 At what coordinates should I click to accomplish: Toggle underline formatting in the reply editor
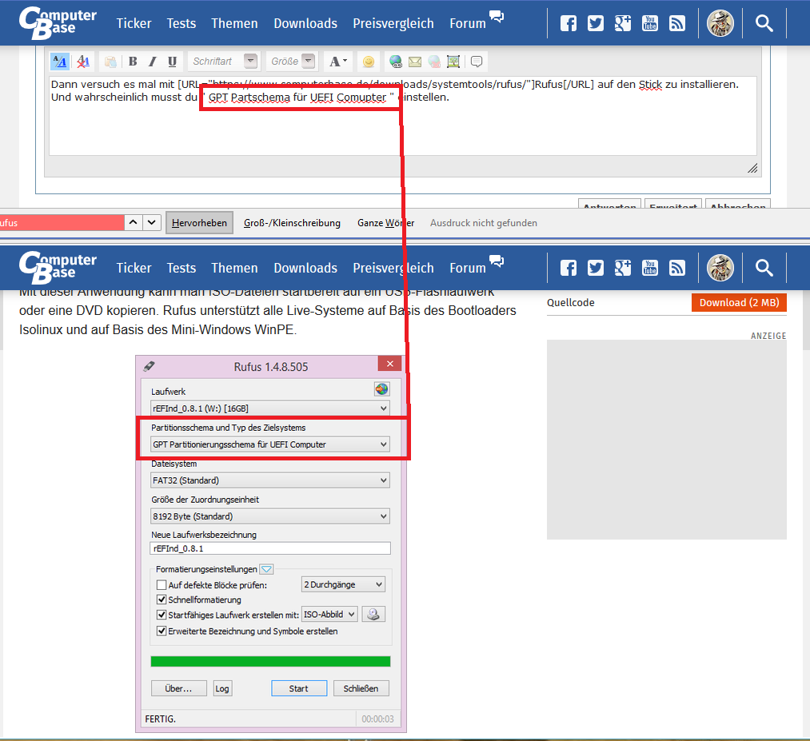pos(172,62)
